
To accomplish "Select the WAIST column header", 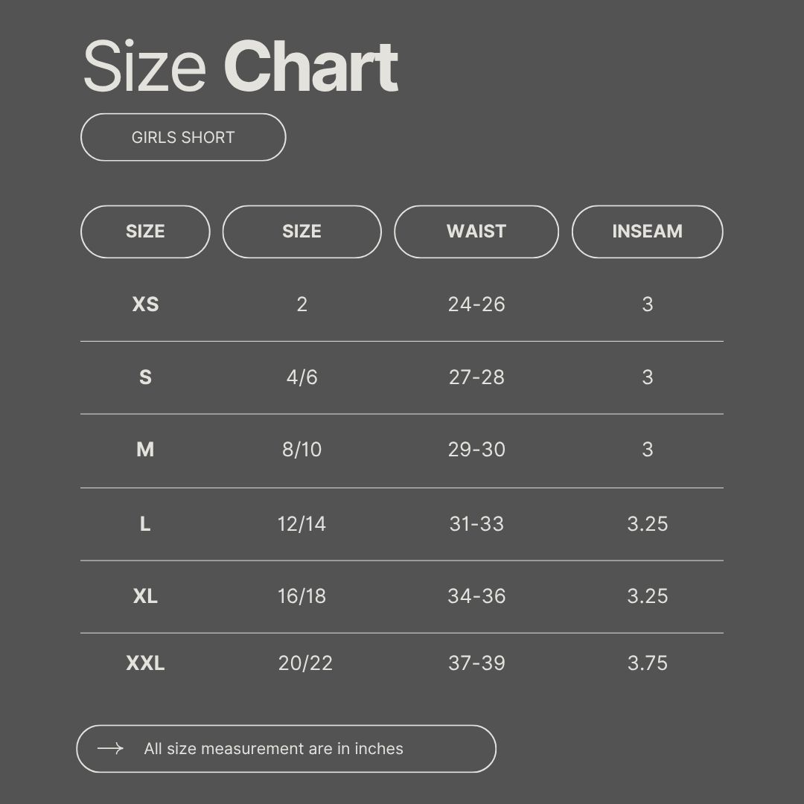I will (x=476, y=232).
